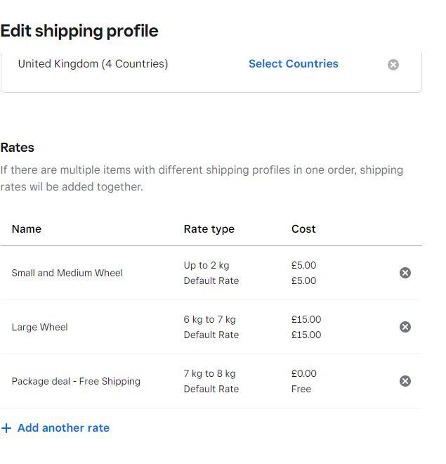Open the Select Countries link

pyautogui.click(x=293, y=64)
